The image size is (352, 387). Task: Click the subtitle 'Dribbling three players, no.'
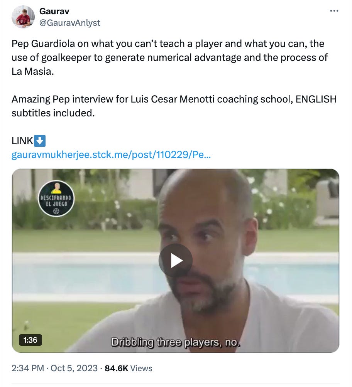pos(176,343)
